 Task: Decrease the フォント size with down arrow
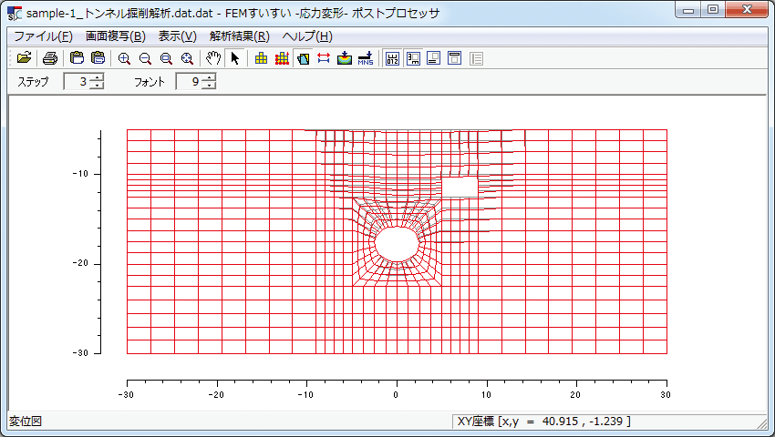click(210, 86)
